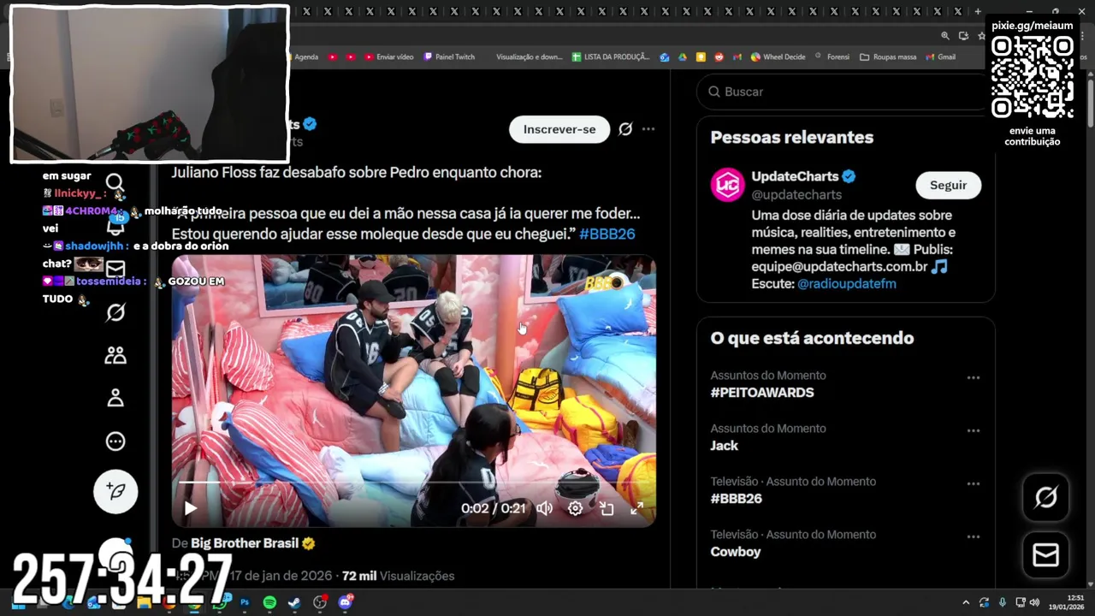Open the Explore search icon in sidebar
The image size is (1095, 616).
coord(115,182)
